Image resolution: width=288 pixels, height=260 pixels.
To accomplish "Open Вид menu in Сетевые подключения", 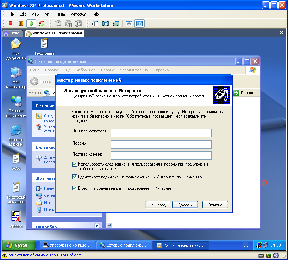I will tap(67, 70).
